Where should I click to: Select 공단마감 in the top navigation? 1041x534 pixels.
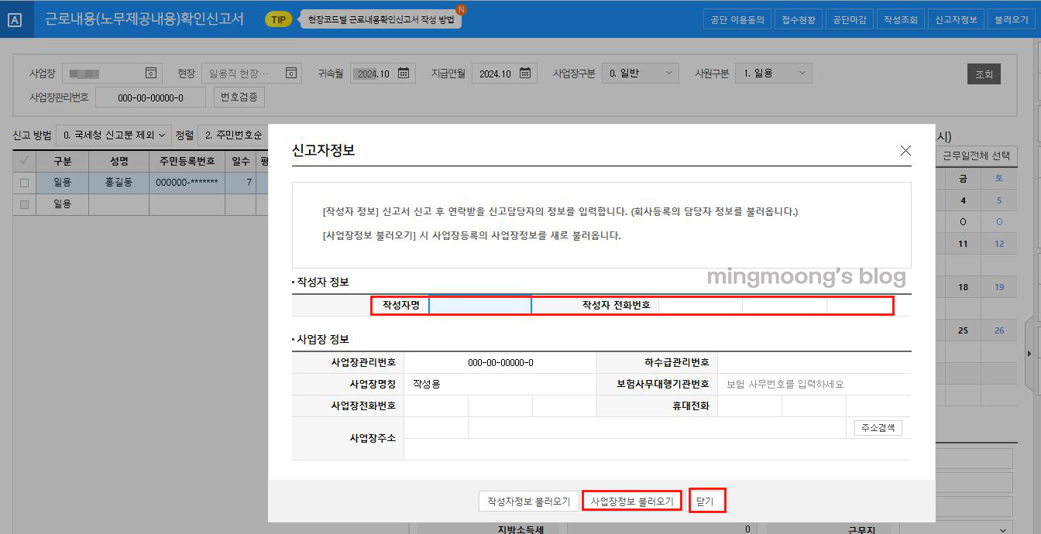coord(850,19)
